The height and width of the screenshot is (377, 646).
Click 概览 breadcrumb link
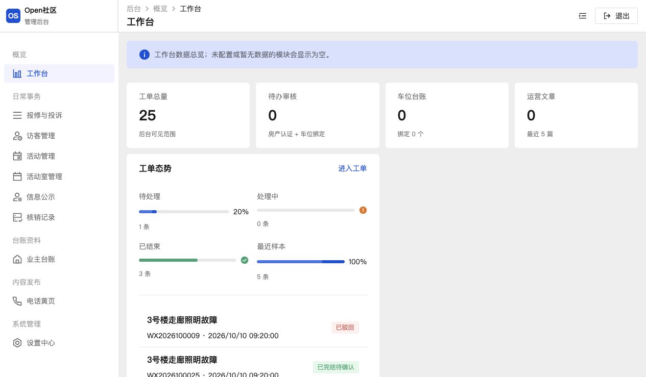pyautogui.click(x=160, y=9)
